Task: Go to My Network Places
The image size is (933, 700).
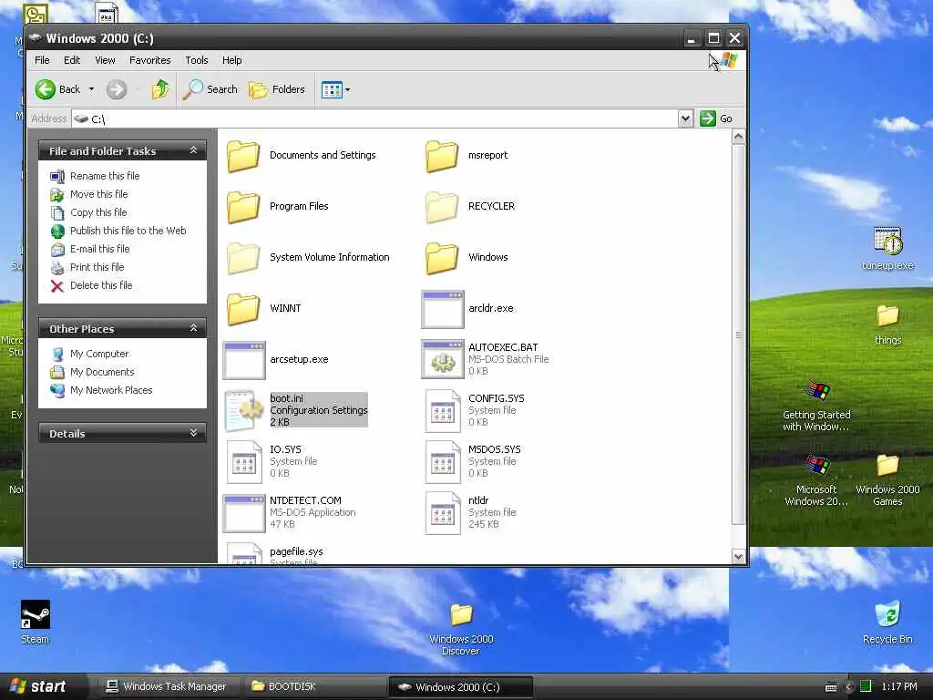Action: (111, 390)
